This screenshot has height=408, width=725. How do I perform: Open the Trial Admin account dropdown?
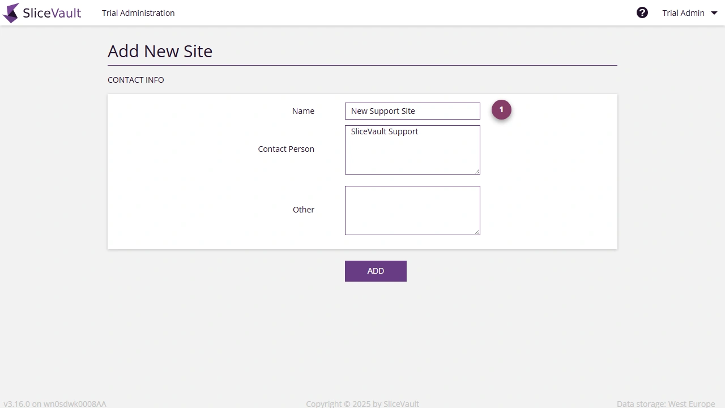click(684, 12)
